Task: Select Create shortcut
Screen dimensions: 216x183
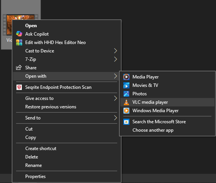Action: coord(67,149)
